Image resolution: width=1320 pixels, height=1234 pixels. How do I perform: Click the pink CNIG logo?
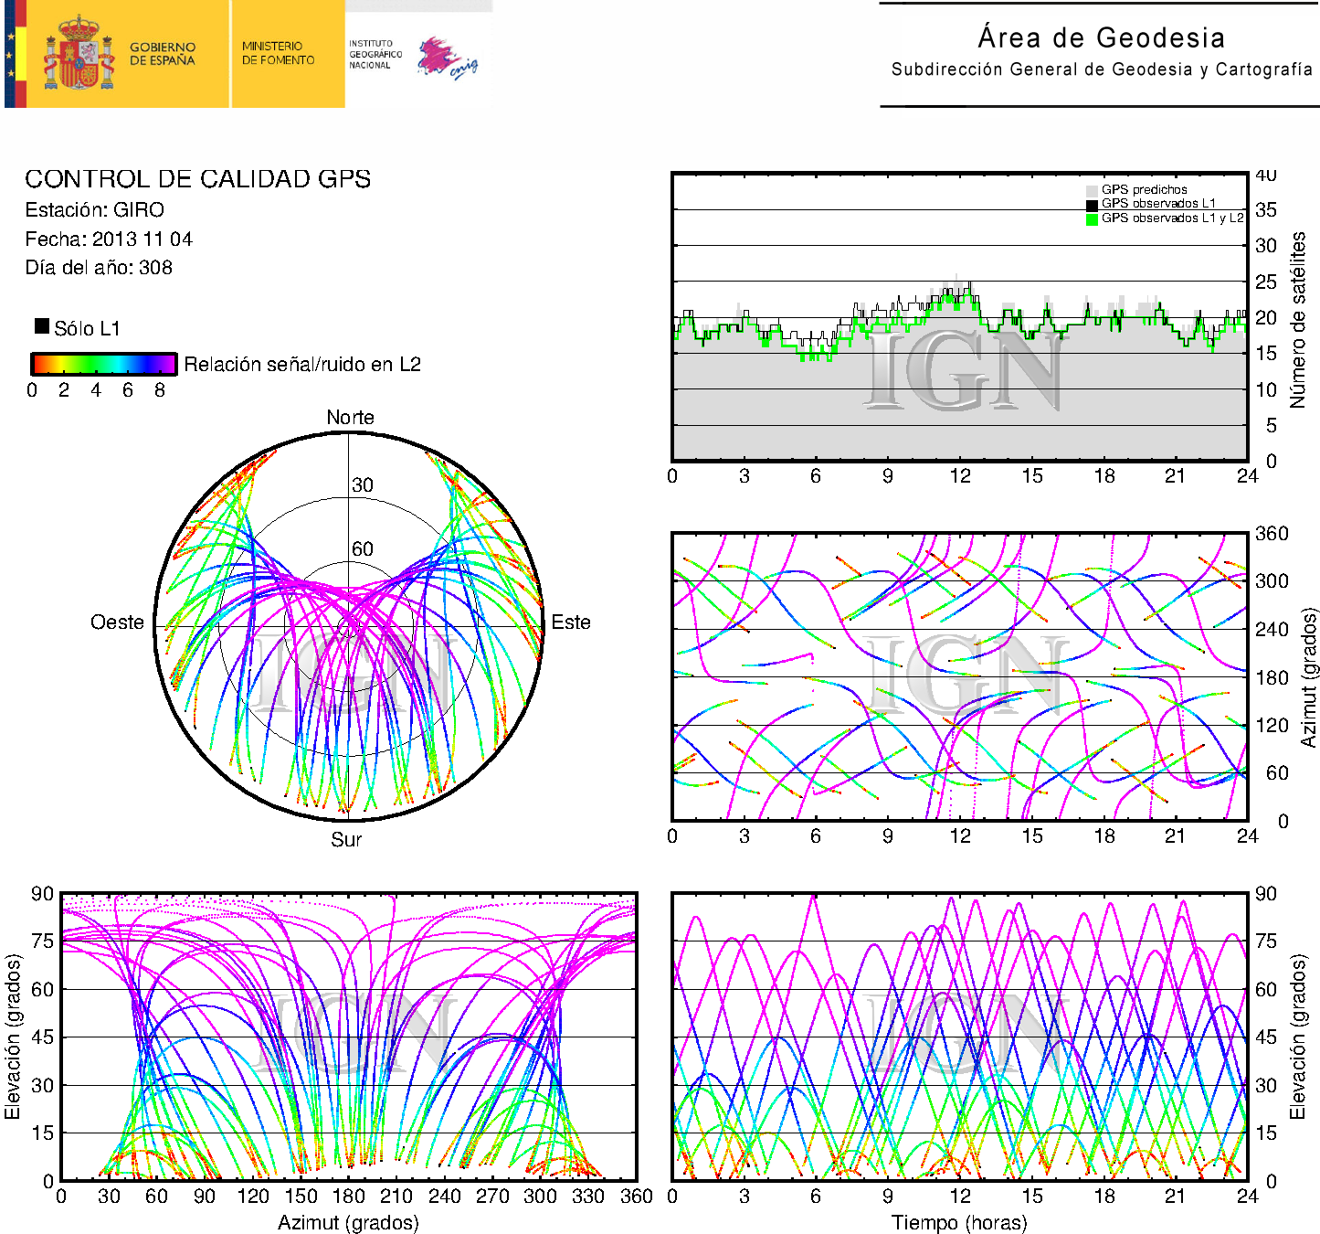click(x=447, y=58)
